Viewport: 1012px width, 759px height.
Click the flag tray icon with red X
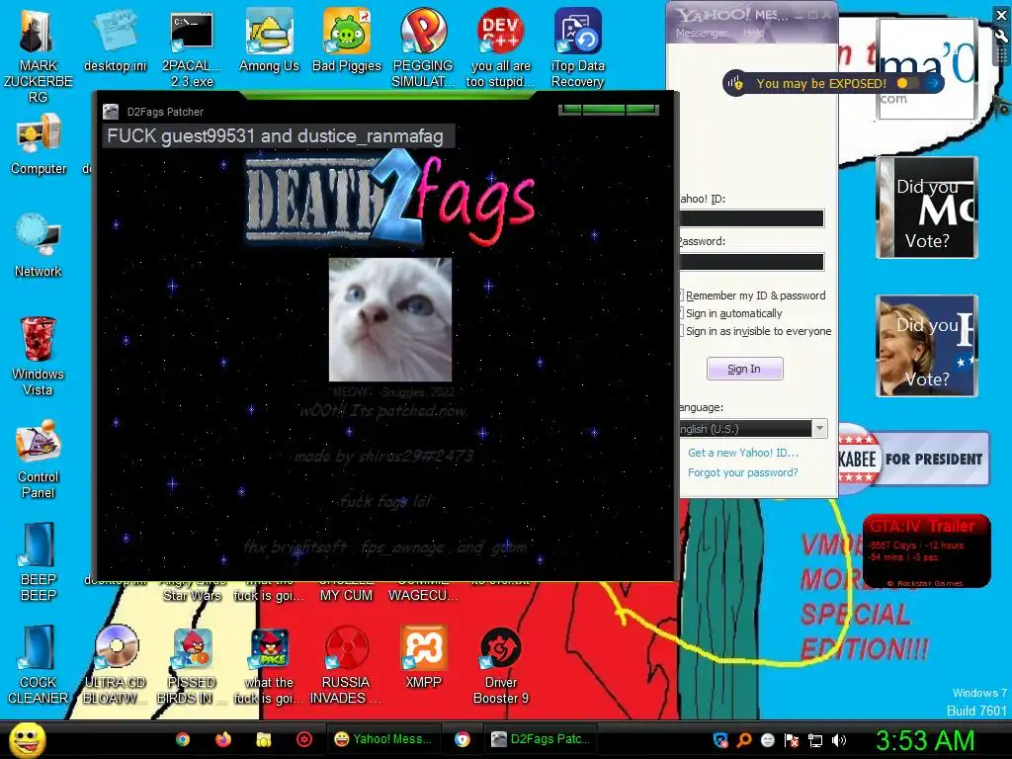coord(792,739)
